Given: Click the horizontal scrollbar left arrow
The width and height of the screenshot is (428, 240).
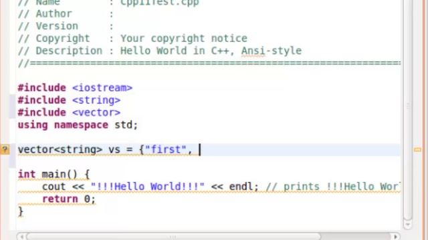Looking at the screenshot, I should click(22, 237).
